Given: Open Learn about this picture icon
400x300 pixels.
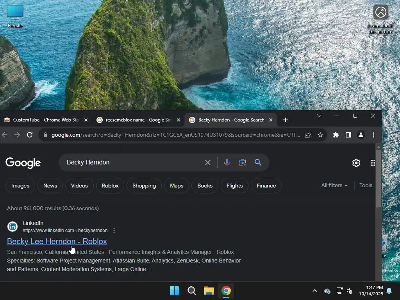Looking at the screenshot, I should [380, 19].
